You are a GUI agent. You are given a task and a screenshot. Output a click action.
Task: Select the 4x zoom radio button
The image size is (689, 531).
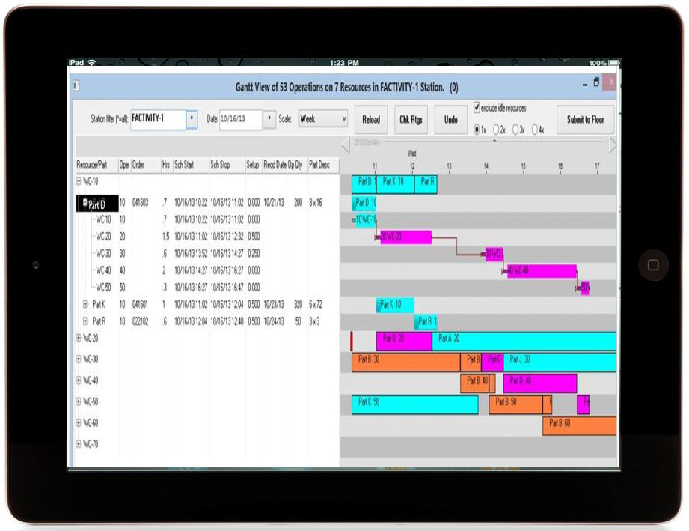[x=533, y=127]
